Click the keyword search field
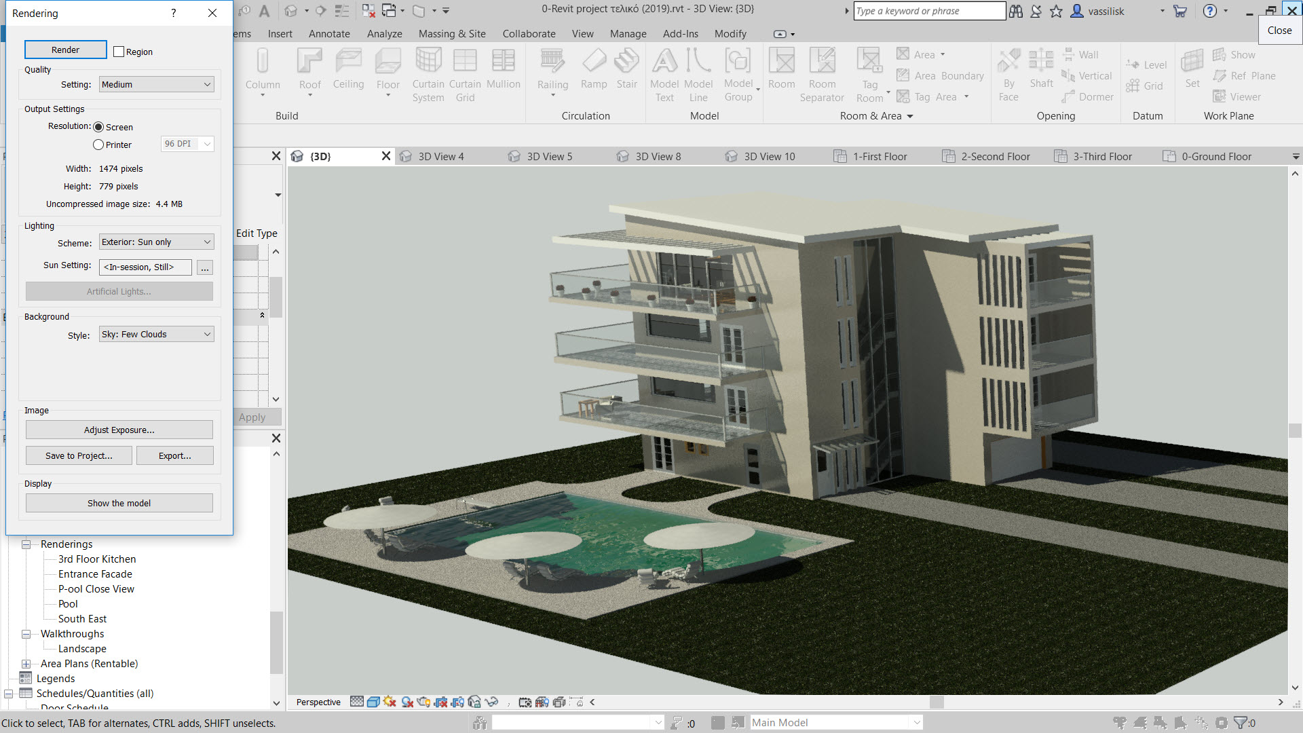Screen dimensions: 1303x733 click(x=929, y=11)
